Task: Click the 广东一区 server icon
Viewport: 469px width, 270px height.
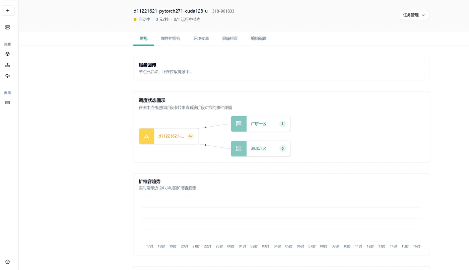Action: pos(239,124)
